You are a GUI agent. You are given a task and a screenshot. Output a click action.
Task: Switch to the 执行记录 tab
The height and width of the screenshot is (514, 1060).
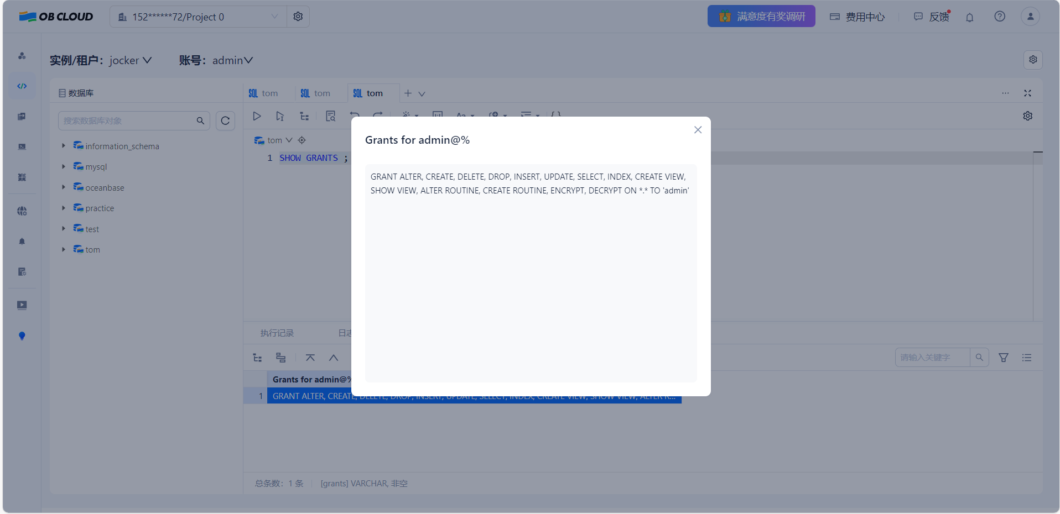[x=277, y=333]
